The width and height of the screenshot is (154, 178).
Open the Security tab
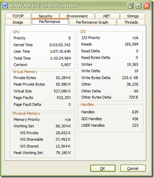[45, 16]
